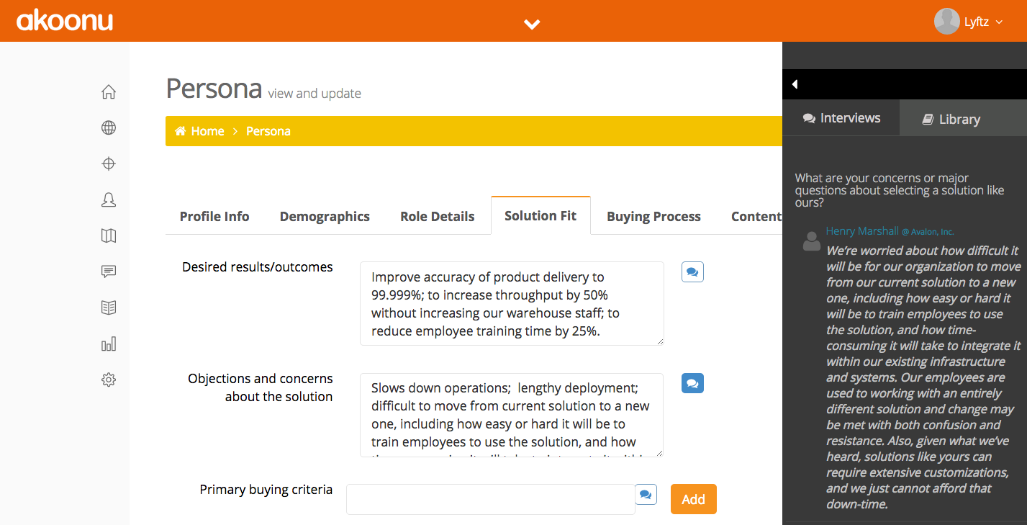
Task: Switch to the Buying Process tab
Action: 653,215
